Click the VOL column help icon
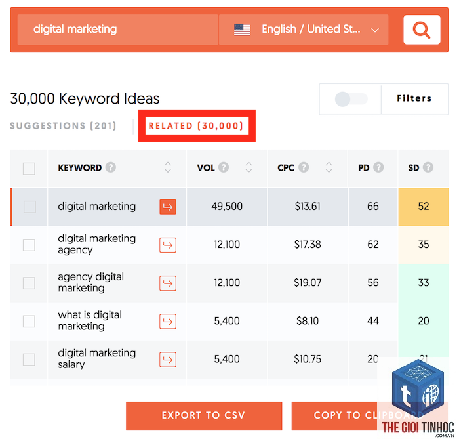The image size is (459, 439). [224, 167]
